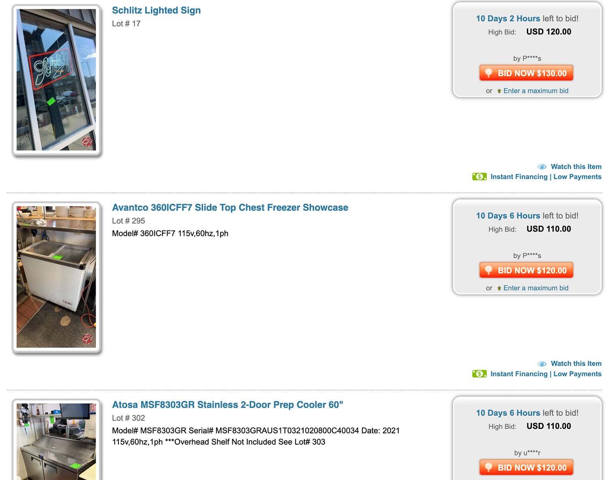Viewport: 608px width, 480px height.
Task: Click the green money icon for Avantco freezer financing
Action: [x=480, y=374]
